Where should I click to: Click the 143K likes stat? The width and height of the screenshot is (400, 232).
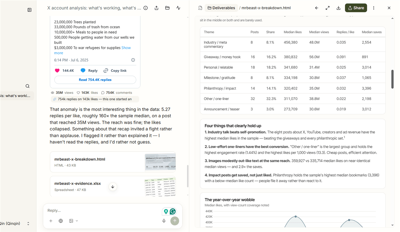87,93
